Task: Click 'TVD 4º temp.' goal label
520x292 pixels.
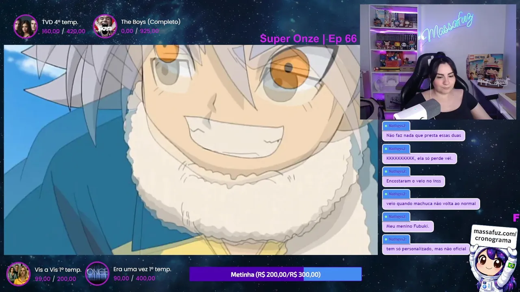Action: pos(60,22)
